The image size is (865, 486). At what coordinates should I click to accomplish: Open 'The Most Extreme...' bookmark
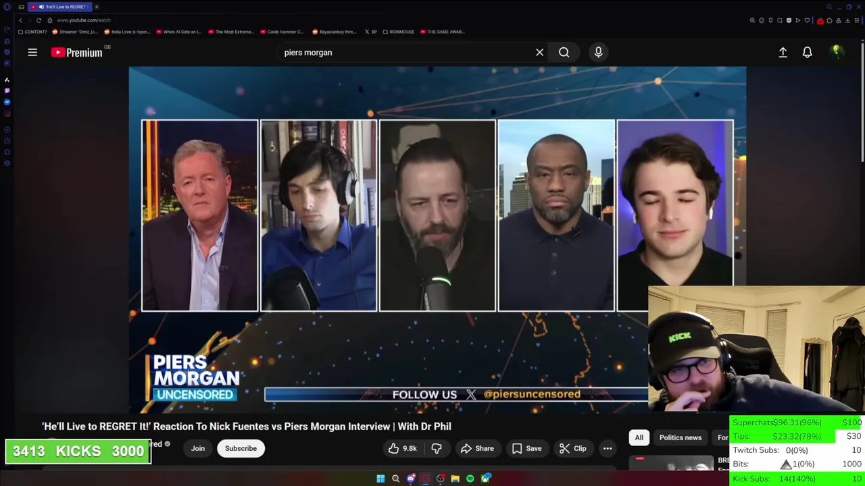tap(230, 32)
